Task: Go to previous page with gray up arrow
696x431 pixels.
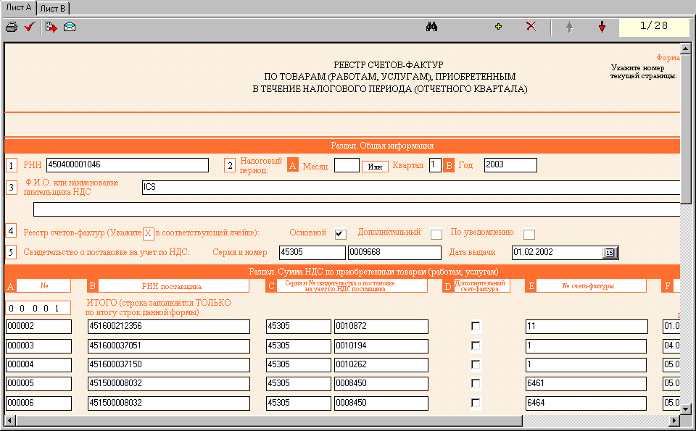Action: click(569, 28)
